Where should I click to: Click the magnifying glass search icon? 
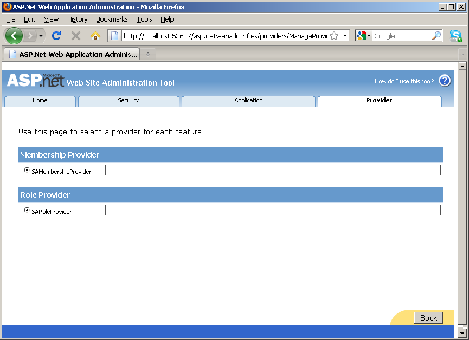pos(436,36)
